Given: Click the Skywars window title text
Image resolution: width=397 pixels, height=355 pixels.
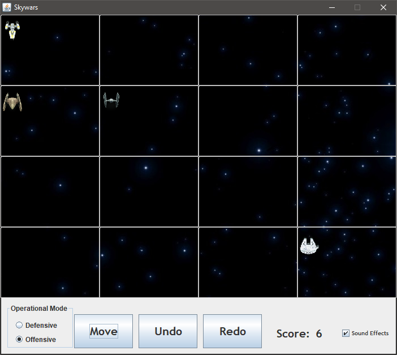Looking at the screenshot, I should 26,7.
